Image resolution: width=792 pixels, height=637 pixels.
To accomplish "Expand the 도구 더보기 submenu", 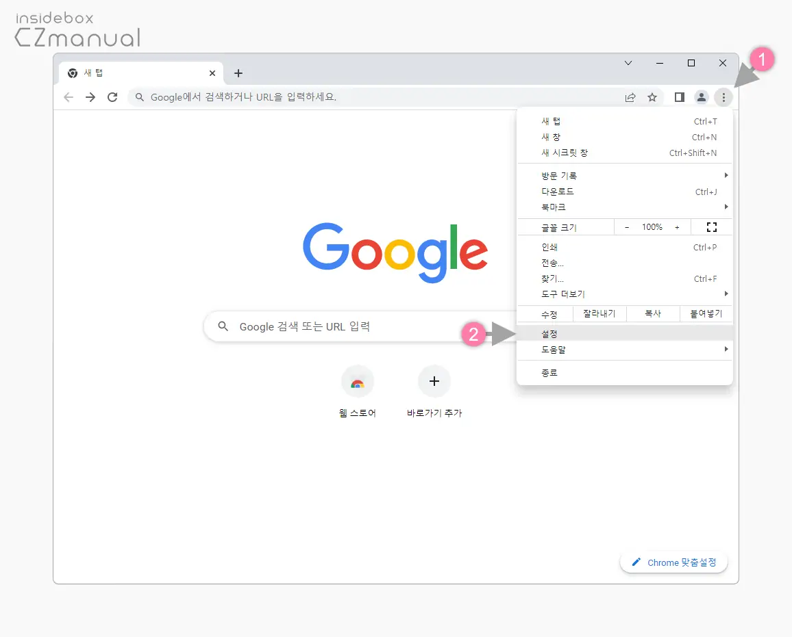I will pyautogui.click(x=625, y=294).
